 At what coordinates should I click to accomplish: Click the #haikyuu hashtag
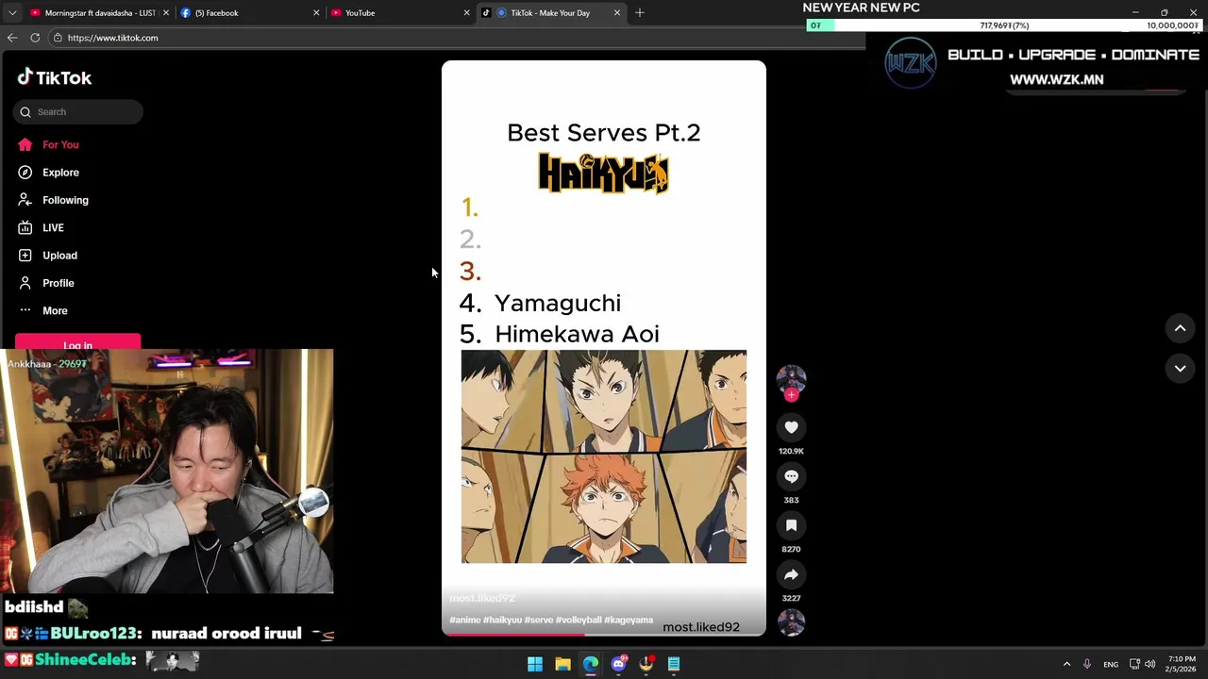pyautogui.click(x=502, y=621)
